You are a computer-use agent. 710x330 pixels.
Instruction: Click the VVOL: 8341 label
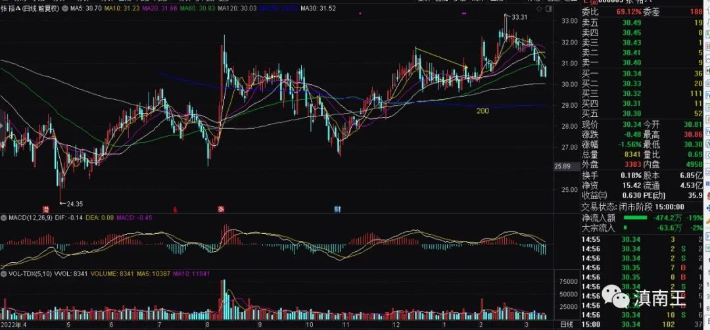71,274
